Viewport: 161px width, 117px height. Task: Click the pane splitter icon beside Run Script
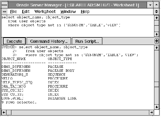point(156,41)
